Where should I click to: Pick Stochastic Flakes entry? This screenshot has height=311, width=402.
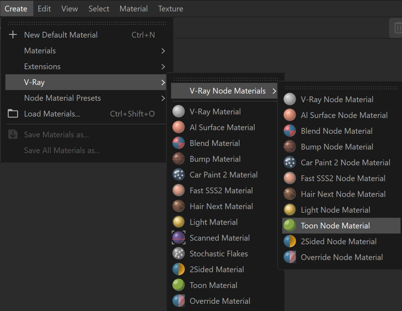pos(224,254)
